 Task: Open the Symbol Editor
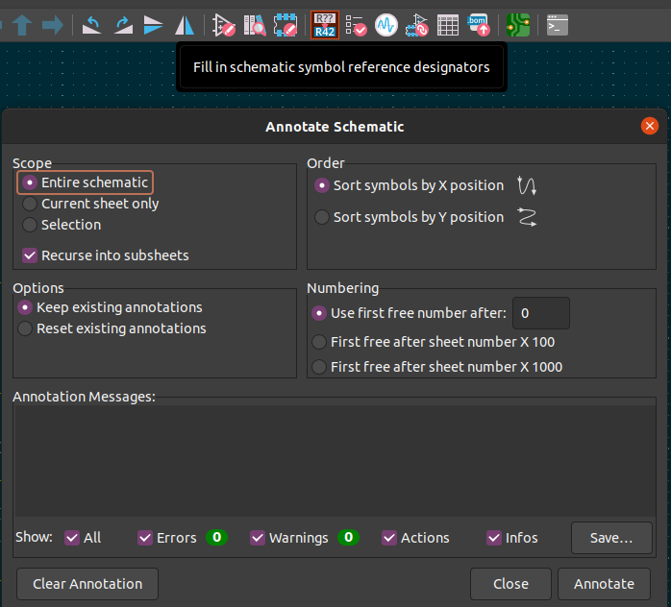pyautogui.click(x=224, y=25)
